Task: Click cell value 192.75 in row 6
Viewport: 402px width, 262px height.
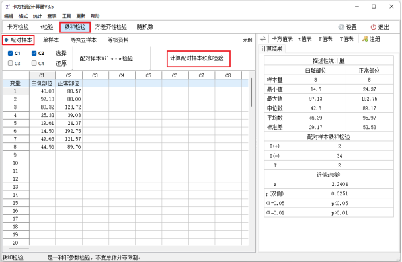Action: click(69, 131)
